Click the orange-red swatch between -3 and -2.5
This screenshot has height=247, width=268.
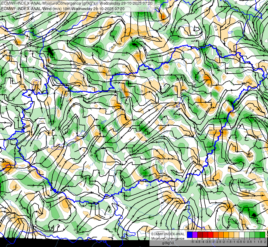(x=216, y=235)
